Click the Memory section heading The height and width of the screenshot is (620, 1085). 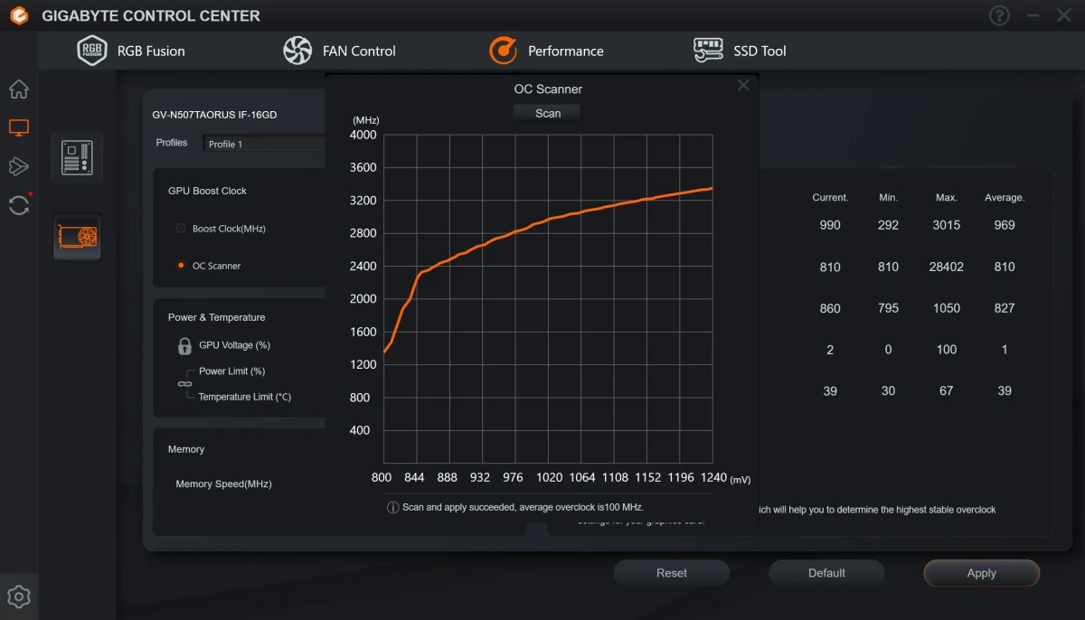186,449
